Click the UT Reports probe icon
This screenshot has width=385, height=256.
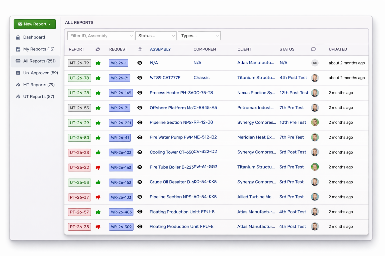(x=18, y=96)
